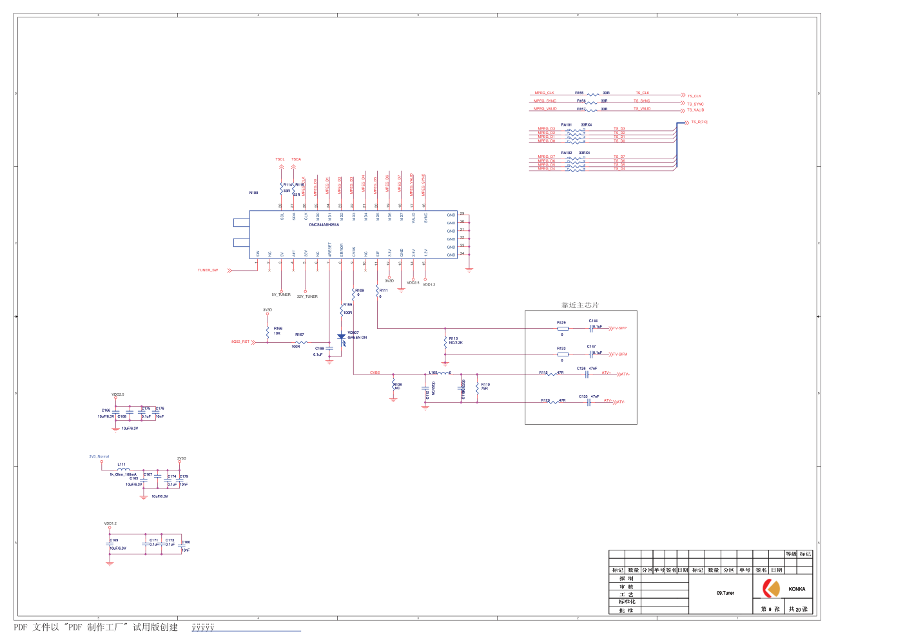Select resistor R166 10K symbol
The height and width of the screenshot is (640, 905).
point(268,333)
